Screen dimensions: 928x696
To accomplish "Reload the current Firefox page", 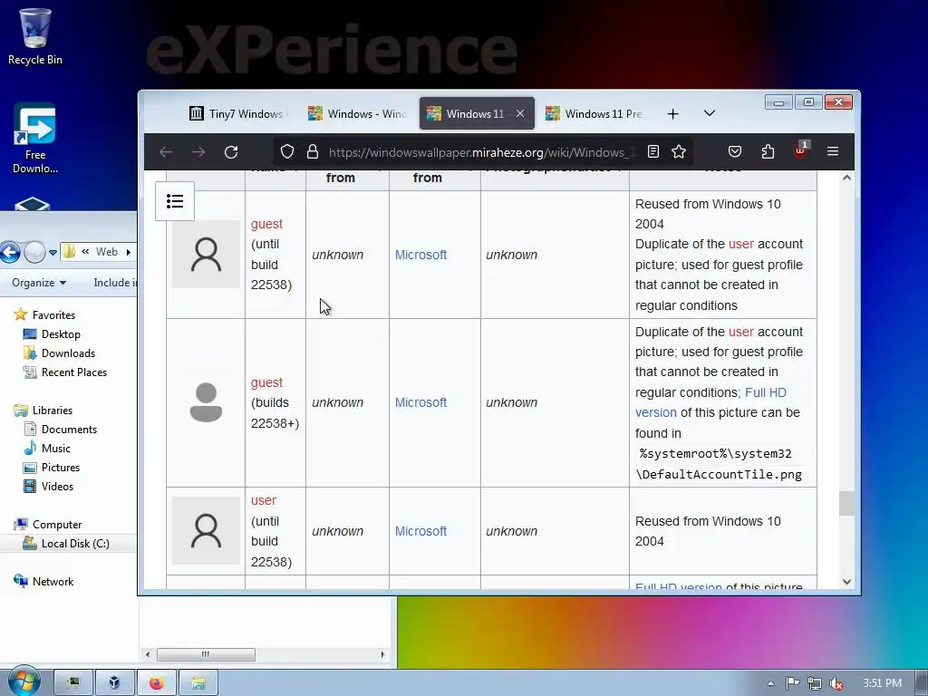I will pos(231,152).
